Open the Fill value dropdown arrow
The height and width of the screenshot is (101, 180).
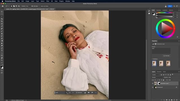(172, 80)
